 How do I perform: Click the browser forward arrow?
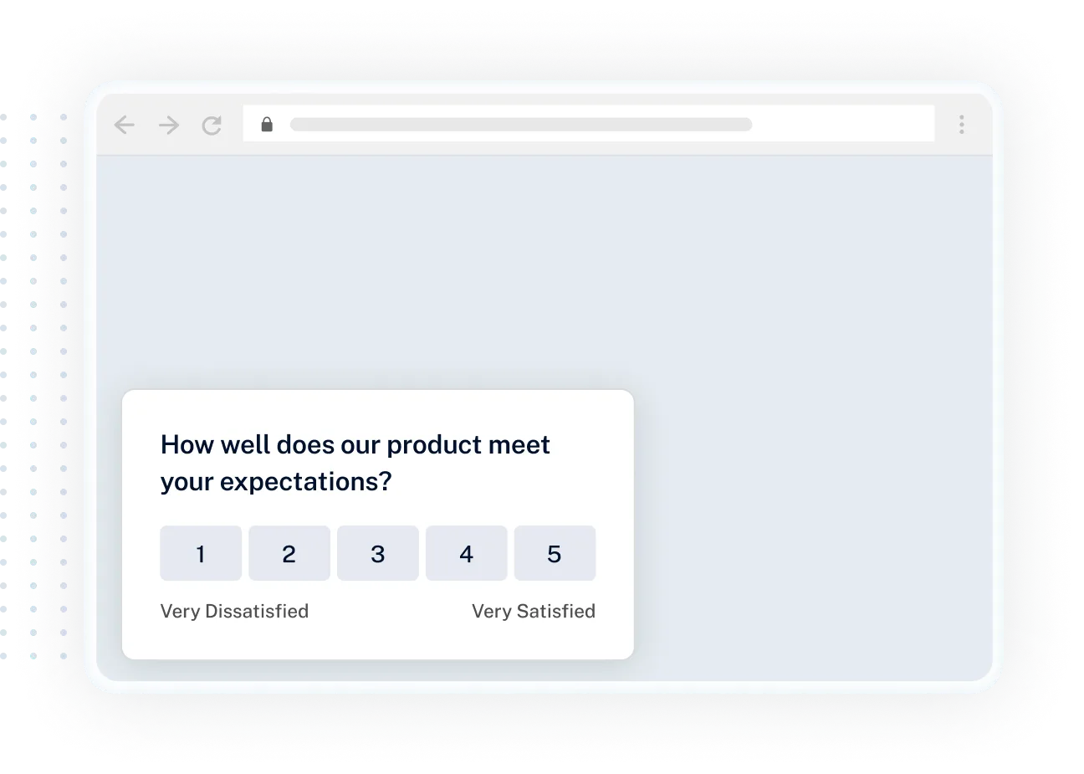[x=168, y=125]
